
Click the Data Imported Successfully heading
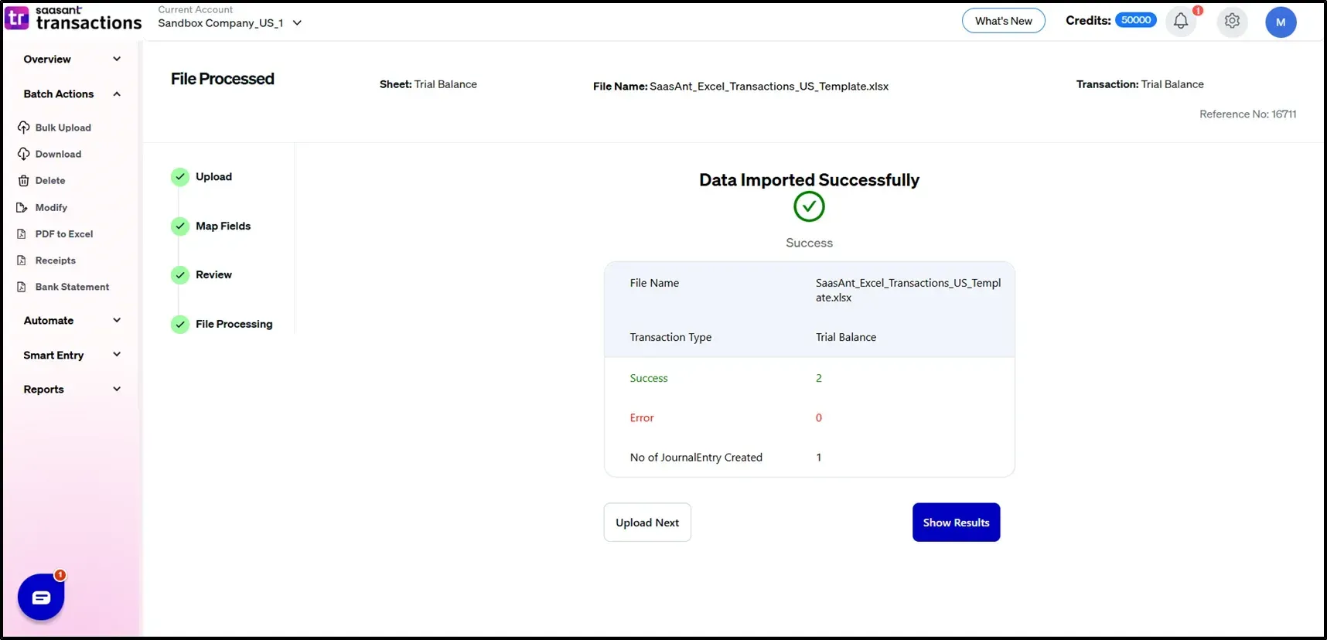tap(809, 180)
